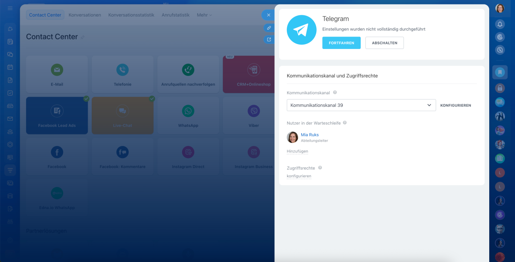Open the CRM+Onlineshop card
The width and height of the screenshot is (515, 262).
pyautogui.click(x=249, y=74)
